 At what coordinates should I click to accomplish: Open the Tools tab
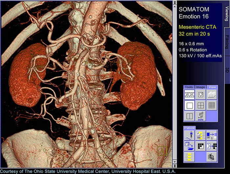click(189, 87)
